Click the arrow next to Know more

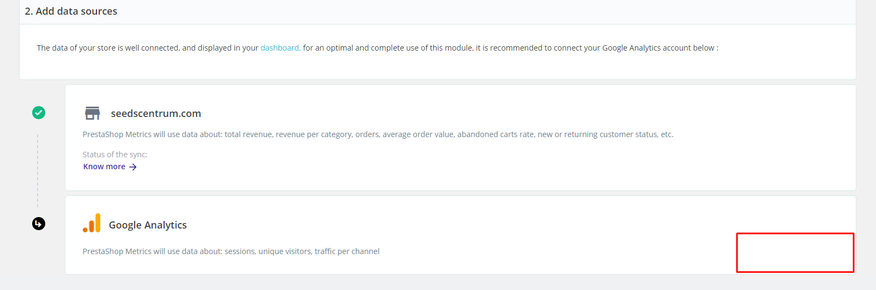(133, 167)
